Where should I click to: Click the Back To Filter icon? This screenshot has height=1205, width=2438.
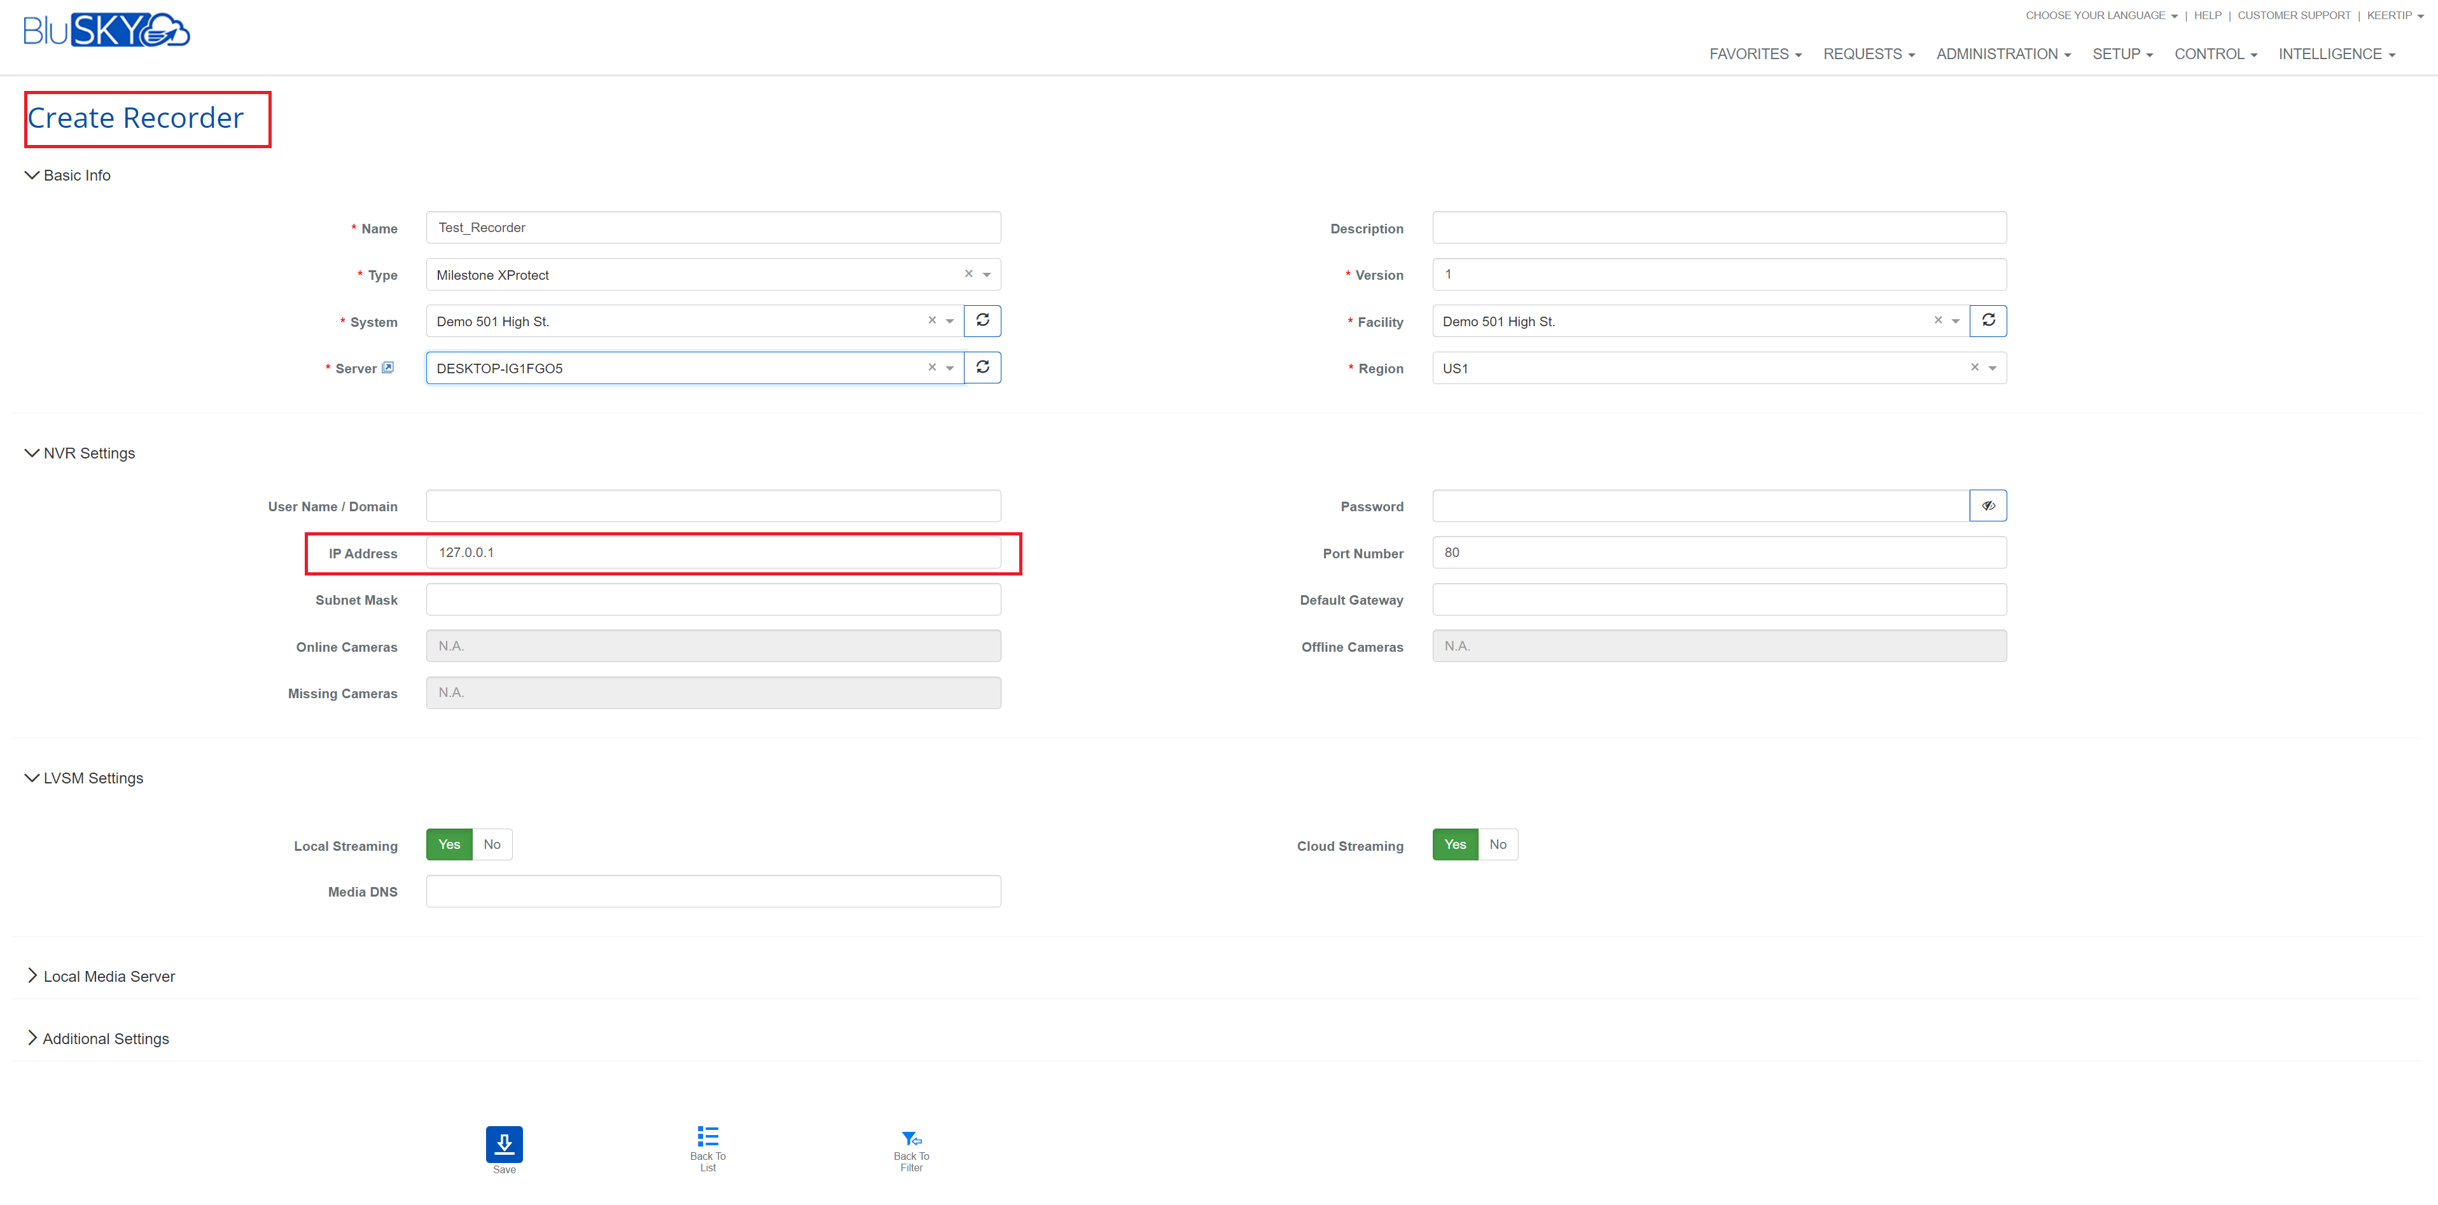tap(910, 1138)
